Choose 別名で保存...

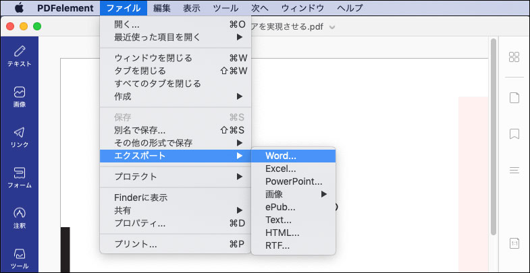[176, 130]
